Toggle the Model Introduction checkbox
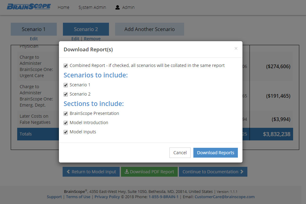 pos(66,123)
